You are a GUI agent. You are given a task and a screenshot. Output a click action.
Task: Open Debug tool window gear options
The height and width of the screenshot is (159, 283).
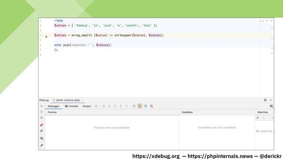(265, 100)
